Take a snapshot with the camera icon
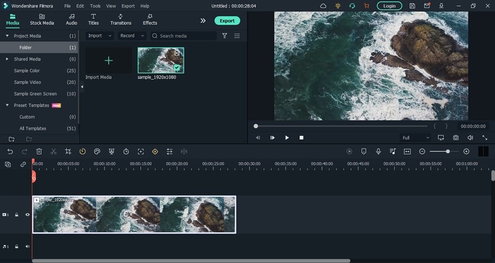This screenshot has height=263, width=495. pyautogui.click(x=455, y=138)
